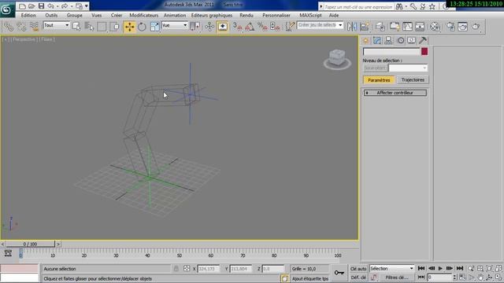504x283 pixels.
Task: Switch to the Hierarchy command panel tab
Action: (x=388, y=40)
